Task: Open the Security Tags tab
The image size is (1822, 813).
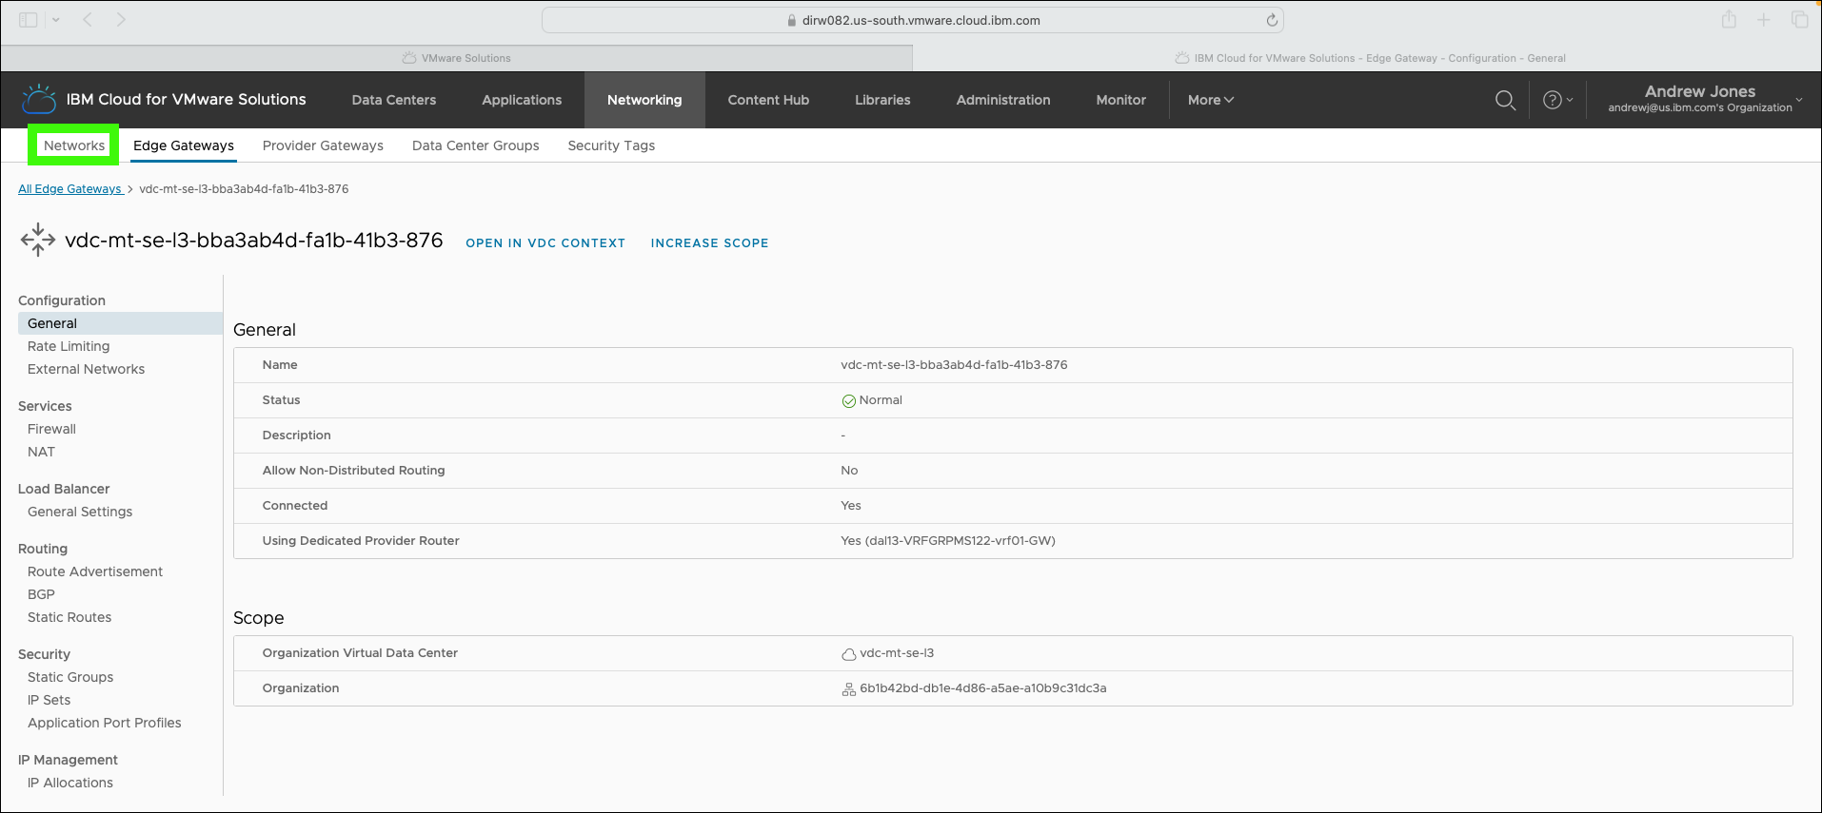Action: [x=611, y=145]
